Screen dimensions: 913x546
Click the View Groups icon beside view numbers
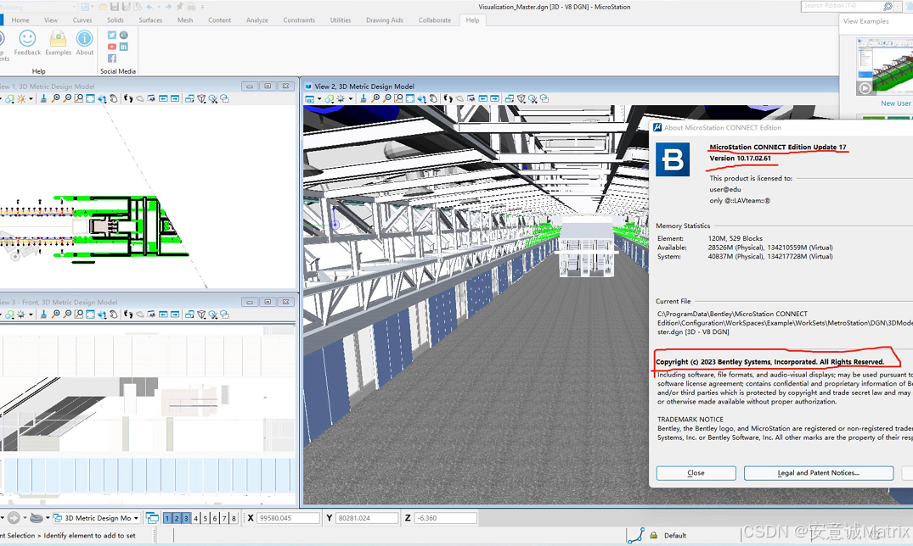pos(152,517)
